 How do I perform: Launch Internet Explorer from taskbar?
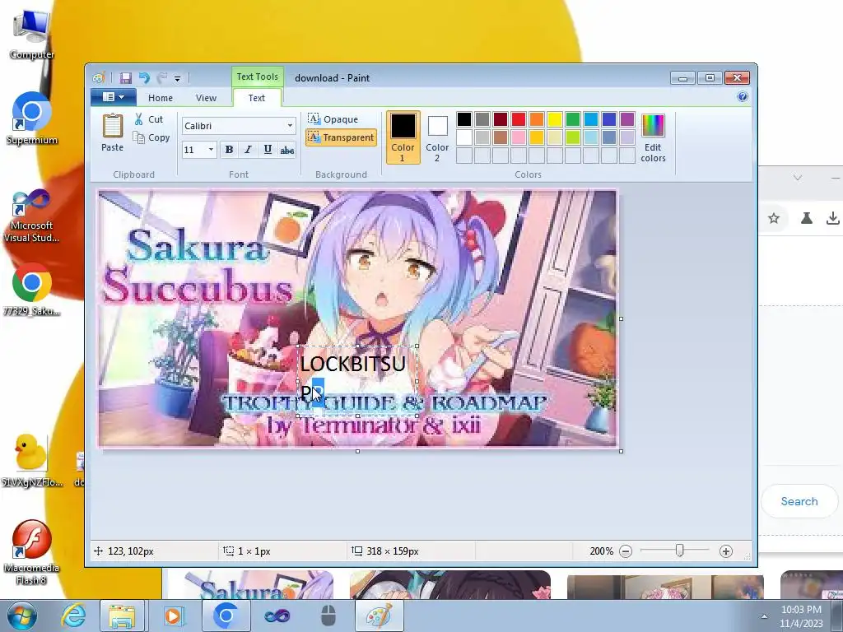point(72,616)
